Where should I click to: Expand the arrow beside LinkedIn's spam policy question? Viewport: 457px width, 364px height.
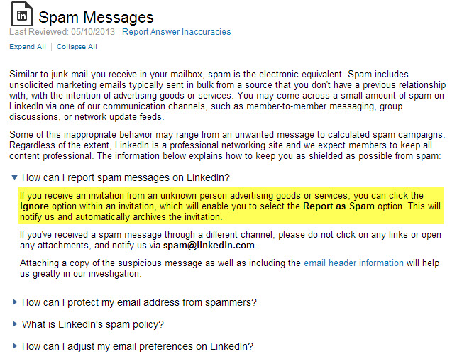[x=15, y=324]
